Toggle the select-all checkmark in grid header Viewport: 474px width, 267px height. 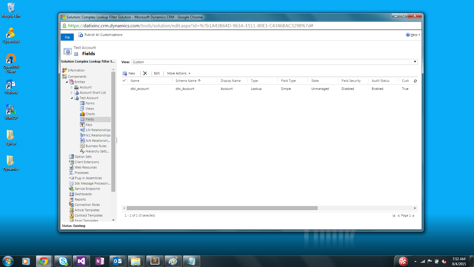tap(124, 80)
